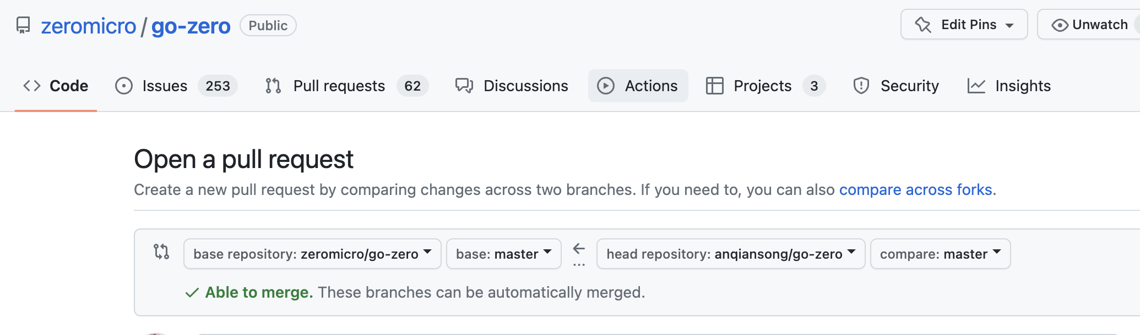Click the Code brackets icon
The height and width of the screenshot is (335, 1140).
32,86
